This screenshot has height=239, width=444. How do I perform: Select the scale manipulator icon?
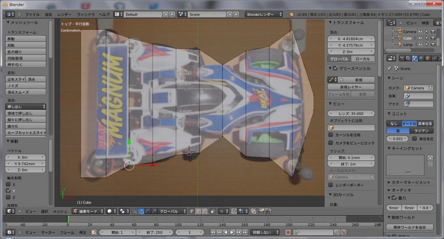[154, 211]
